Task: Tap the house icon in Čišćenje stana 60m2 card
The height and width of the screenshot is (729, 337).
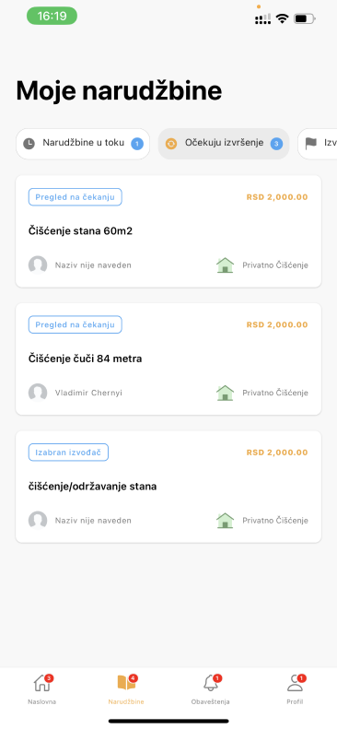Action: point(226,265)
